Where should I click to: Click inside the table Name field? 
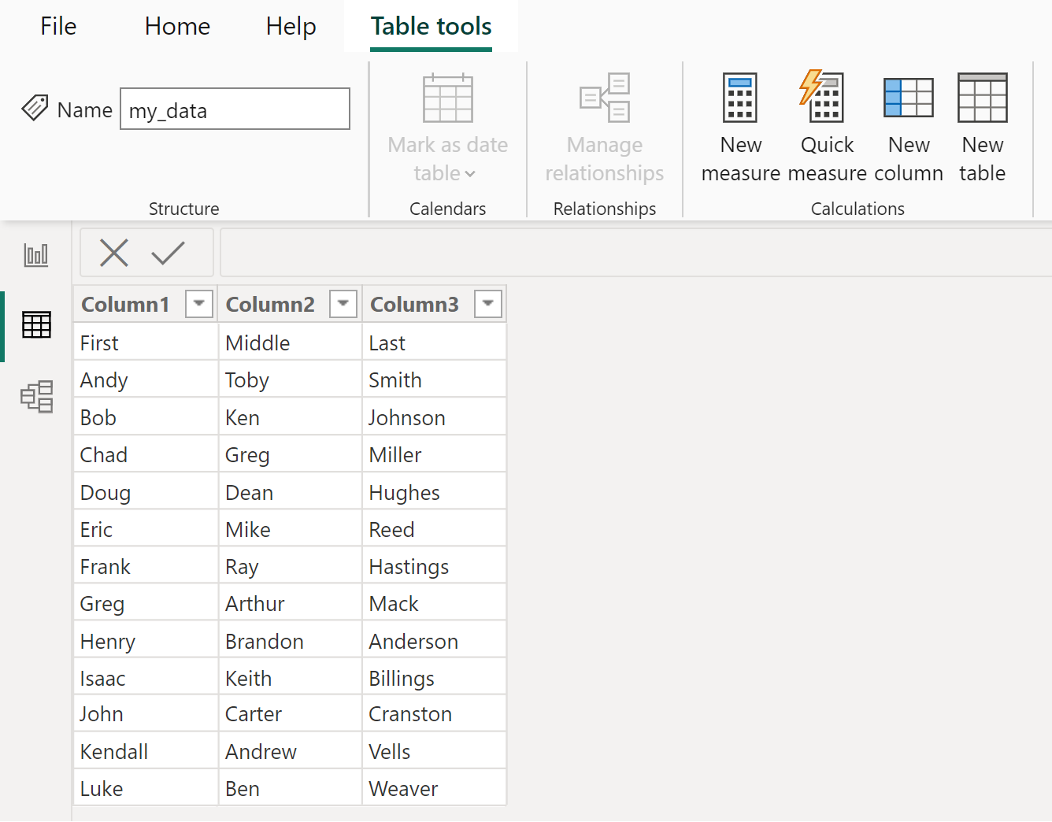[234, 109]
